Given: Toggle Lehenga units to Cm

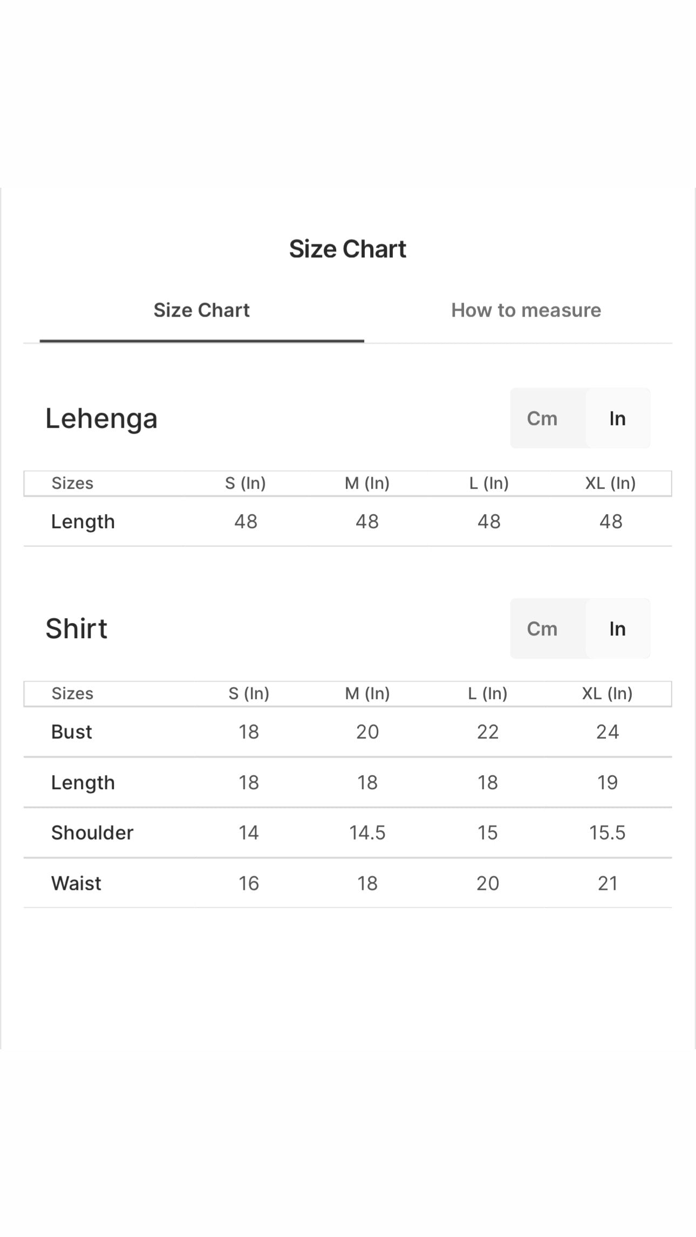Looking at the screenshot, I should click(542, 418).
